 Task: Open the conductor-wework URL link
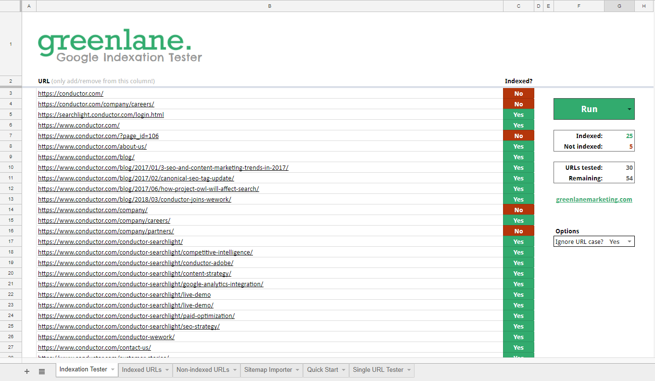106,337
